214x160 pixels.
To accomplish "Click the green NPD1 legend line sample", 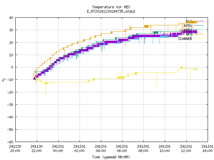I will coord(199,25).
